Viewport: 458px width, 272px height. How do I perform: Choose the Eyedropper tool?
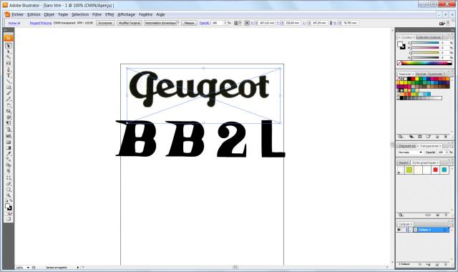point(9,153)
